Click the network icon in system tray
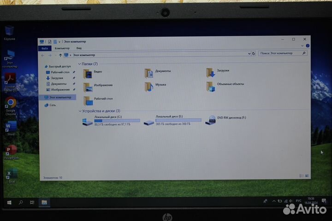The height and width of the screenshot is (221, 332). [x=285, y=201]
